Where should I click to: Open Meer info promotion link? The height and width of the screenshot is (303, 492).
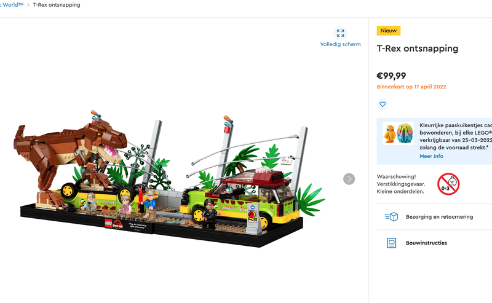tap(432, 156)
